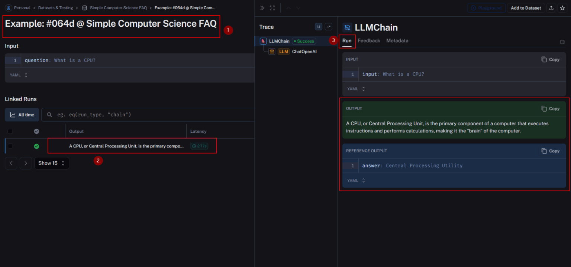Select the ChatOpenAI node in trace tree

pos(304,52)
